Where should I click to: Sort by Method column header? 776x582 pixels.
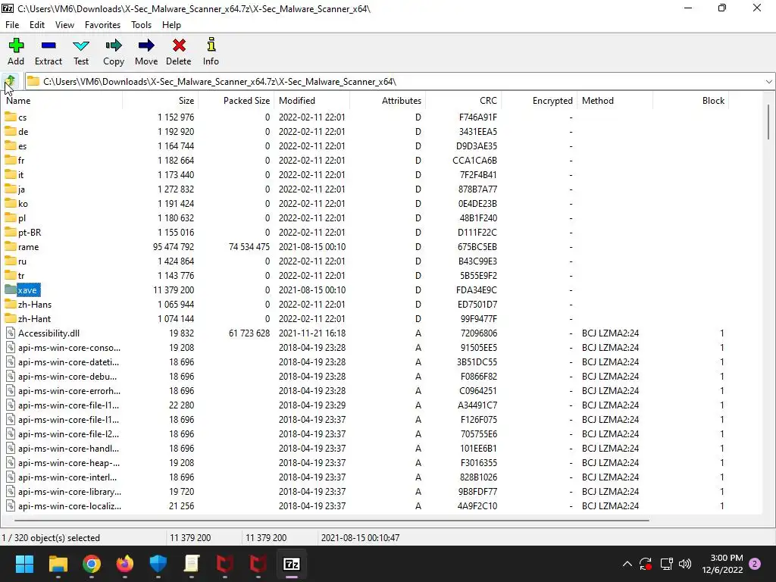(615, 101)
